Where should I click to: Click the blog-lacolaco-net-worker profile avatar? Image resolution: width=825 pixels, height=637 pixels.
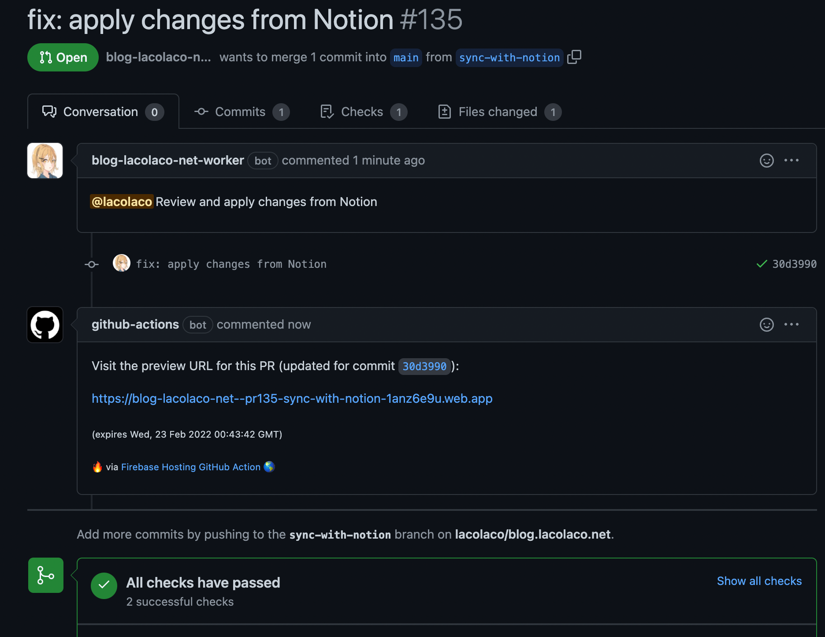[45, 161]
